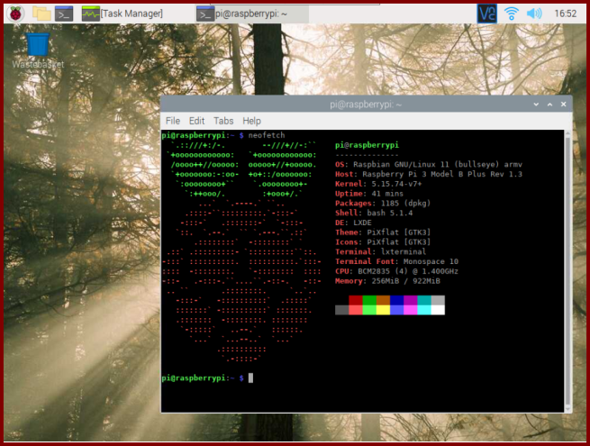Click the dark blue color block
This screenshot has width=590, height=446.
pyautogui.click(x=396, y=300)
